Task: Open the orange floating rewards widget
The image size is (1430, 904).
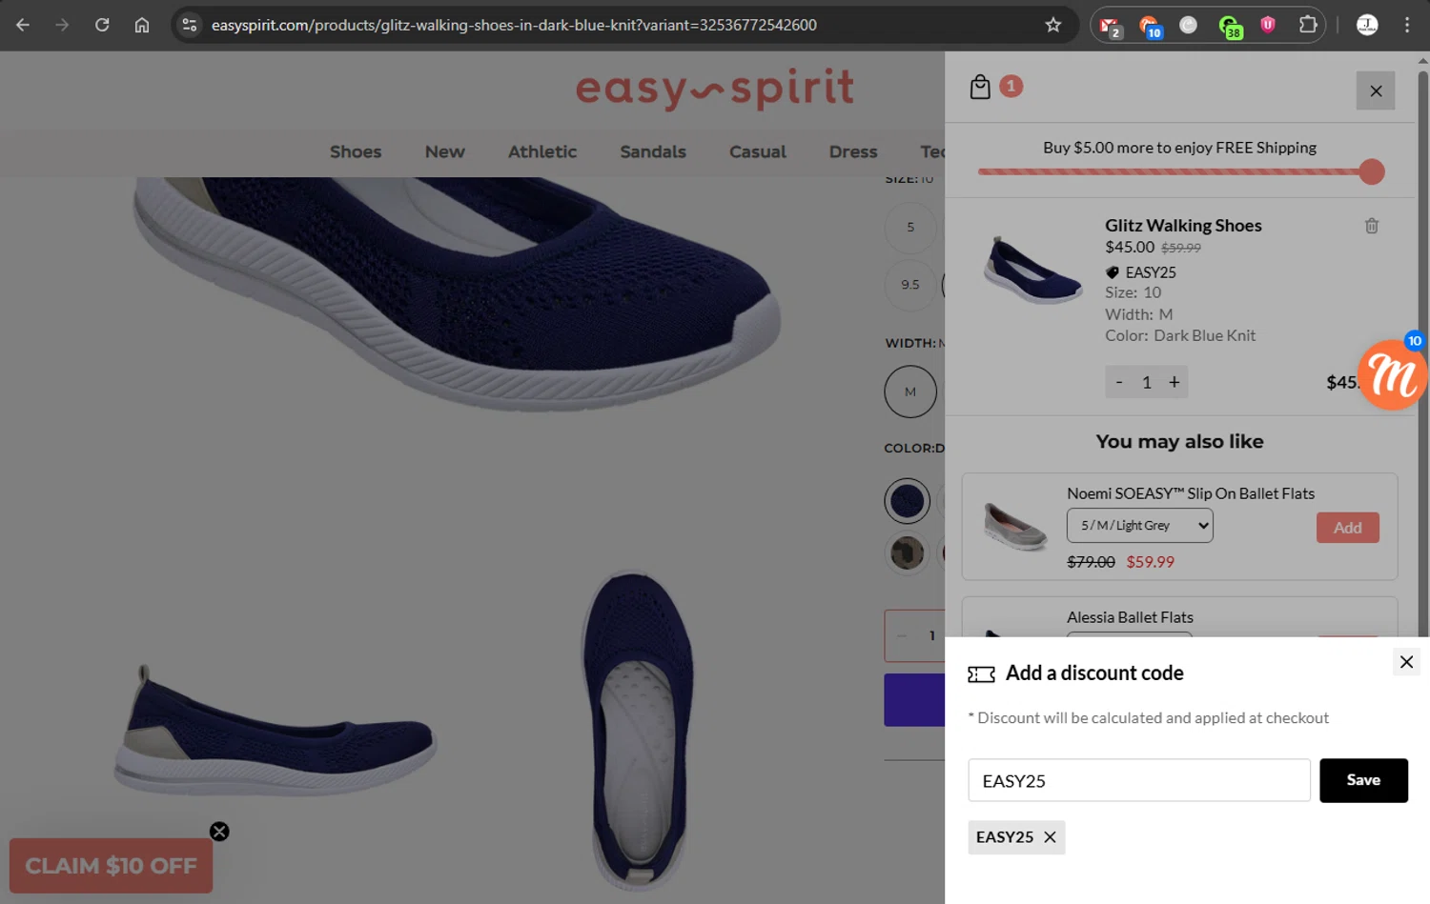Action: [1393, 375]
